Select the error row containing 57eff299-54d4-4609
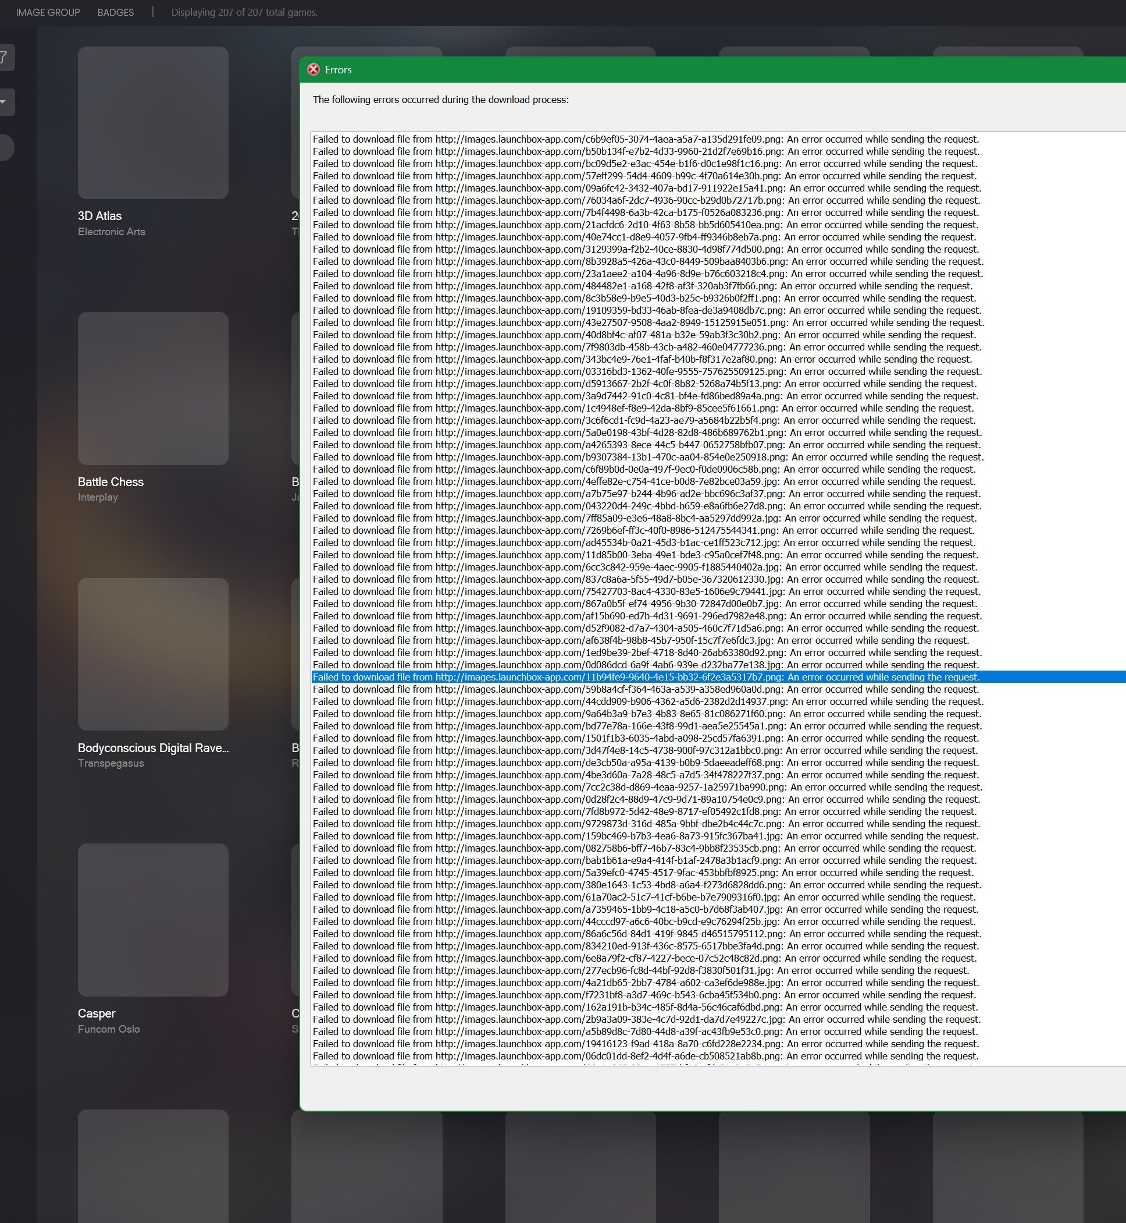The width and height of the screenshot is (1126, 1223). point(718,176)
